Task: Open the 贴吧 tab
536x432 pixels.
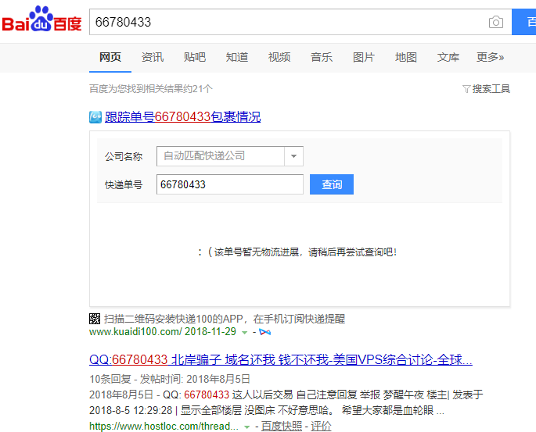Action: pyautogui.click(x=195, y=57)
